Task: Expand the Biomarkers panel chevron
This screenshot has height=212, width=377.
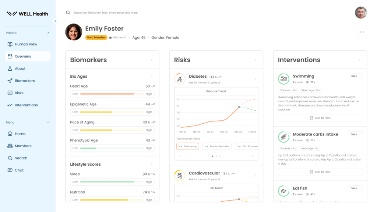Action: coord(151,60)
